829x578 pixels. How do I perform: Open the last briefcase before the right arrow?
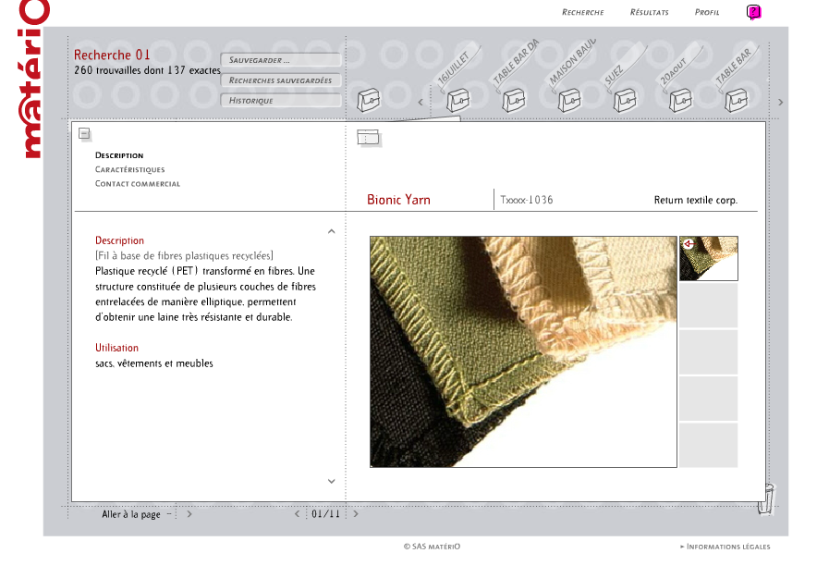click(x=736, y=100)
